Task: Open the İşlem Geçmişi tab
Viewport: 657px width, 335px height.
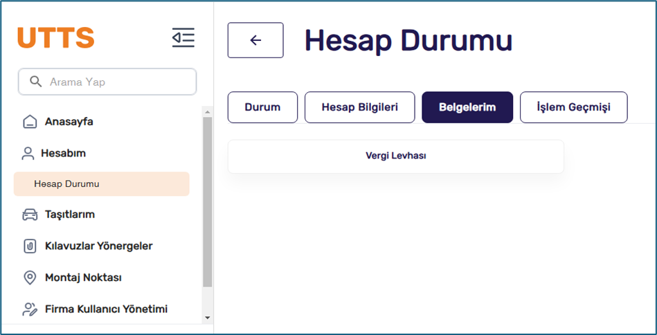Action: pos(574,107)
